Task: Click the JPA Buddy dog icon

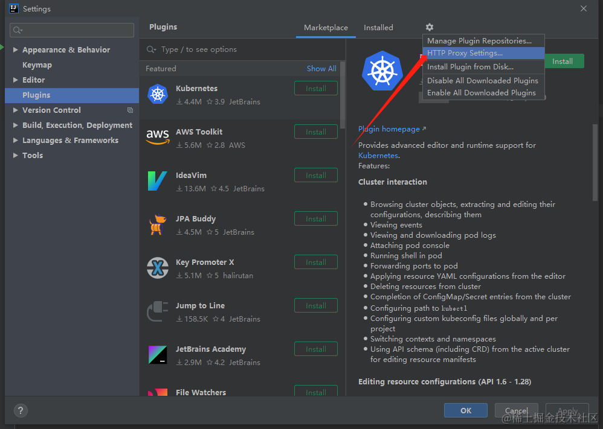Action: click(x=157, y=224)
